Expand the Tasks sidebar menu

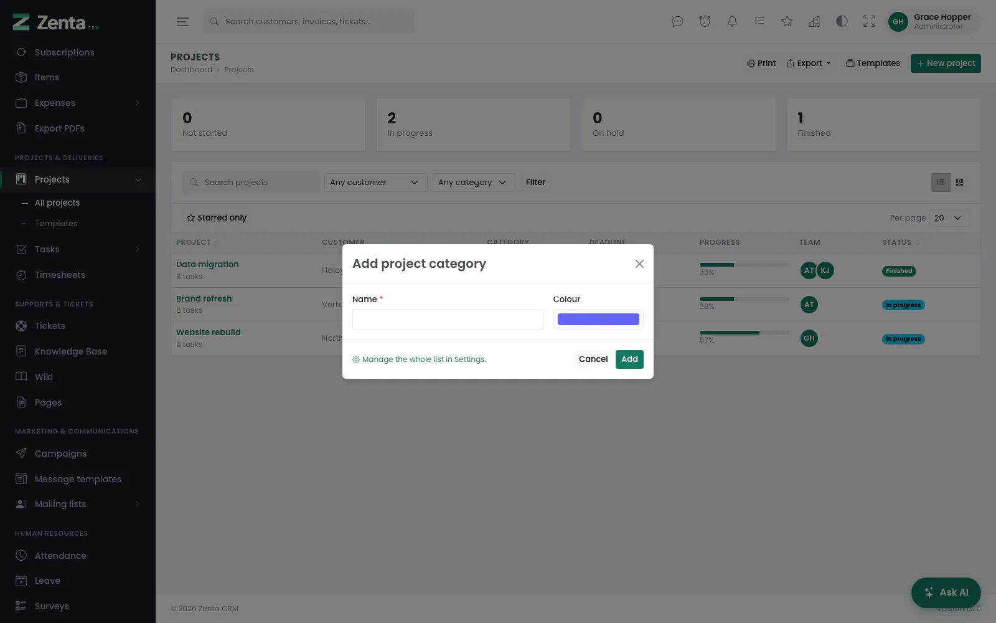coord(78,249)
